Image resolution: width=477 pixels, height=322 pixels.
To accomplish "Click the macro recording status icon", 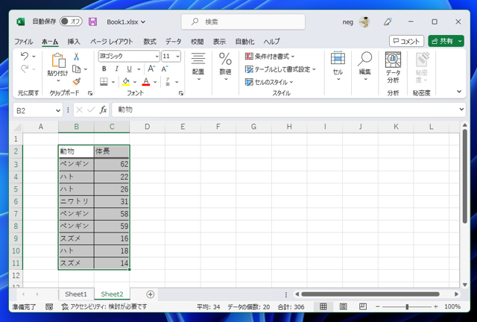I will (49, 307).
